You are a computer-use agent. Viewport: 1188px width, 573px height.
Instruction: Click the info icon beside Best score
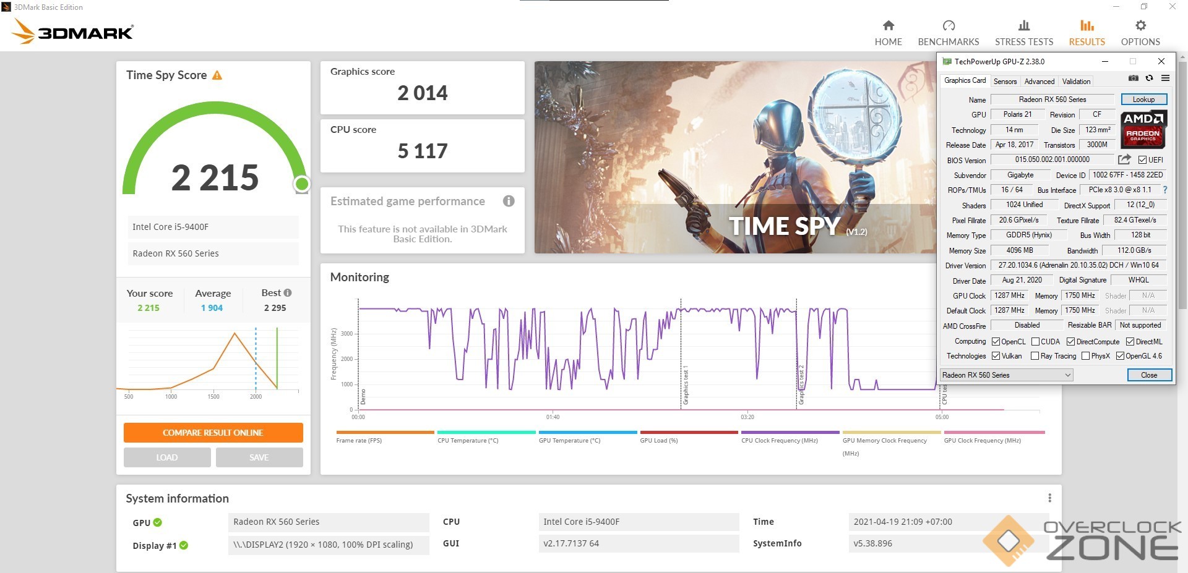point(288,292)
